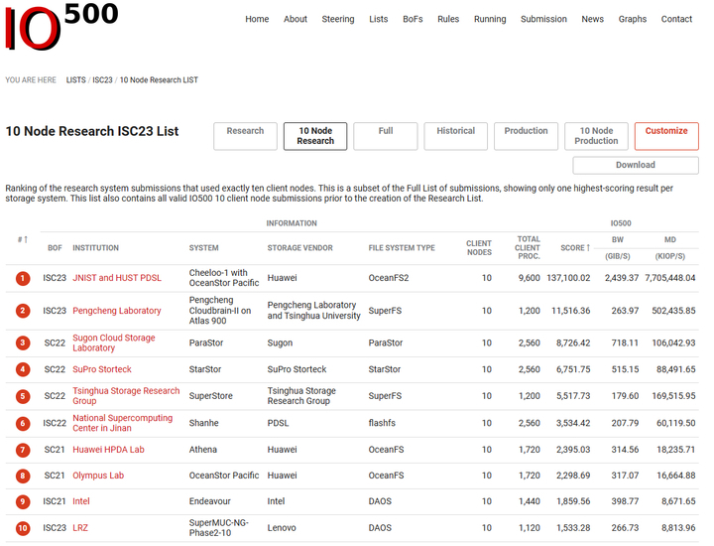This screenshot has height=546, width=714.
Task: Open the Pengcheng Laboratory link
Action: click(116, 311)
